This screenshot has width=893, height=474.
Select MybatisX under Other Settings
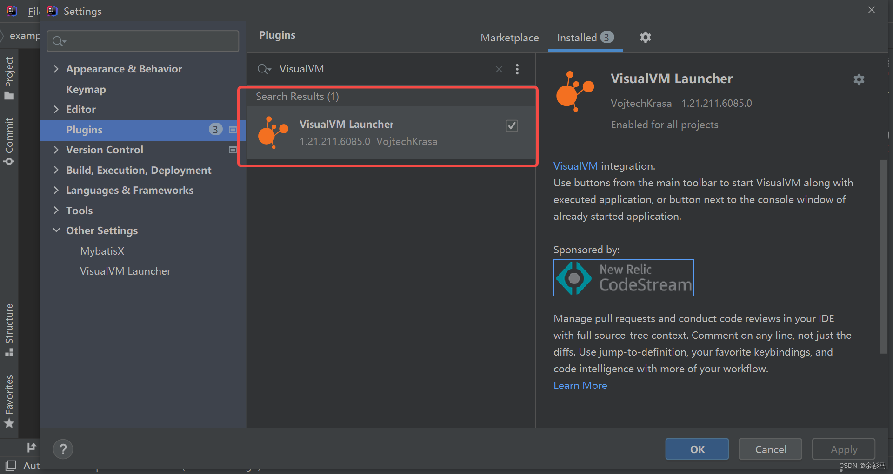pyautogui.click(x=102, y=250)
